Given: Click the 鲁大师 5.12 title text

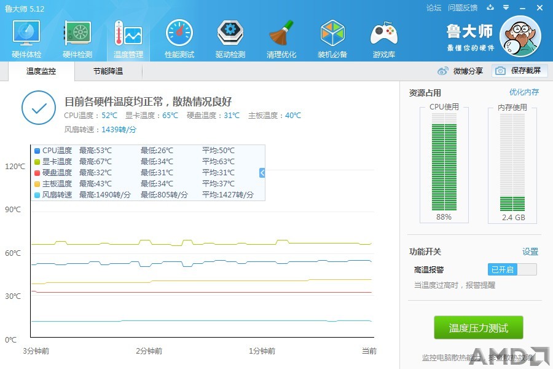Looking at the screenshot, I should pos(25,9).
